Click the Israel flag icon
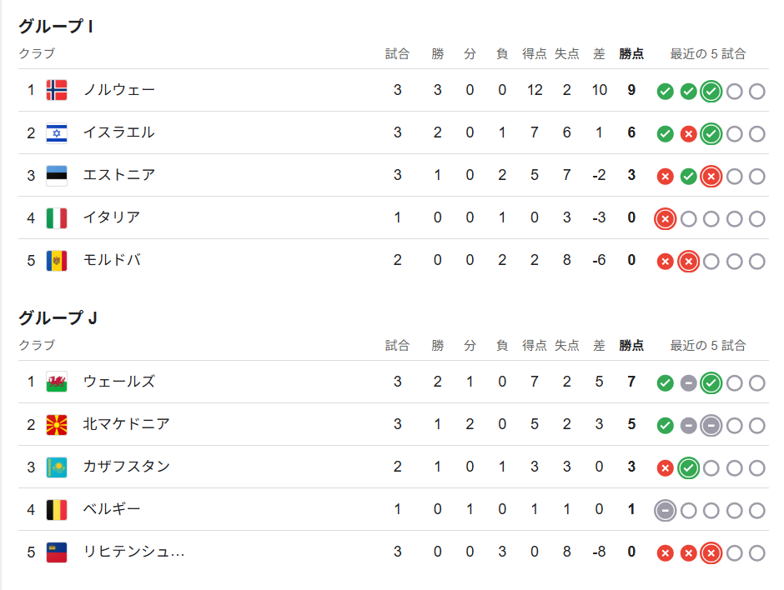The width and height of the screenshot is (784, 590). pos(57,132)
